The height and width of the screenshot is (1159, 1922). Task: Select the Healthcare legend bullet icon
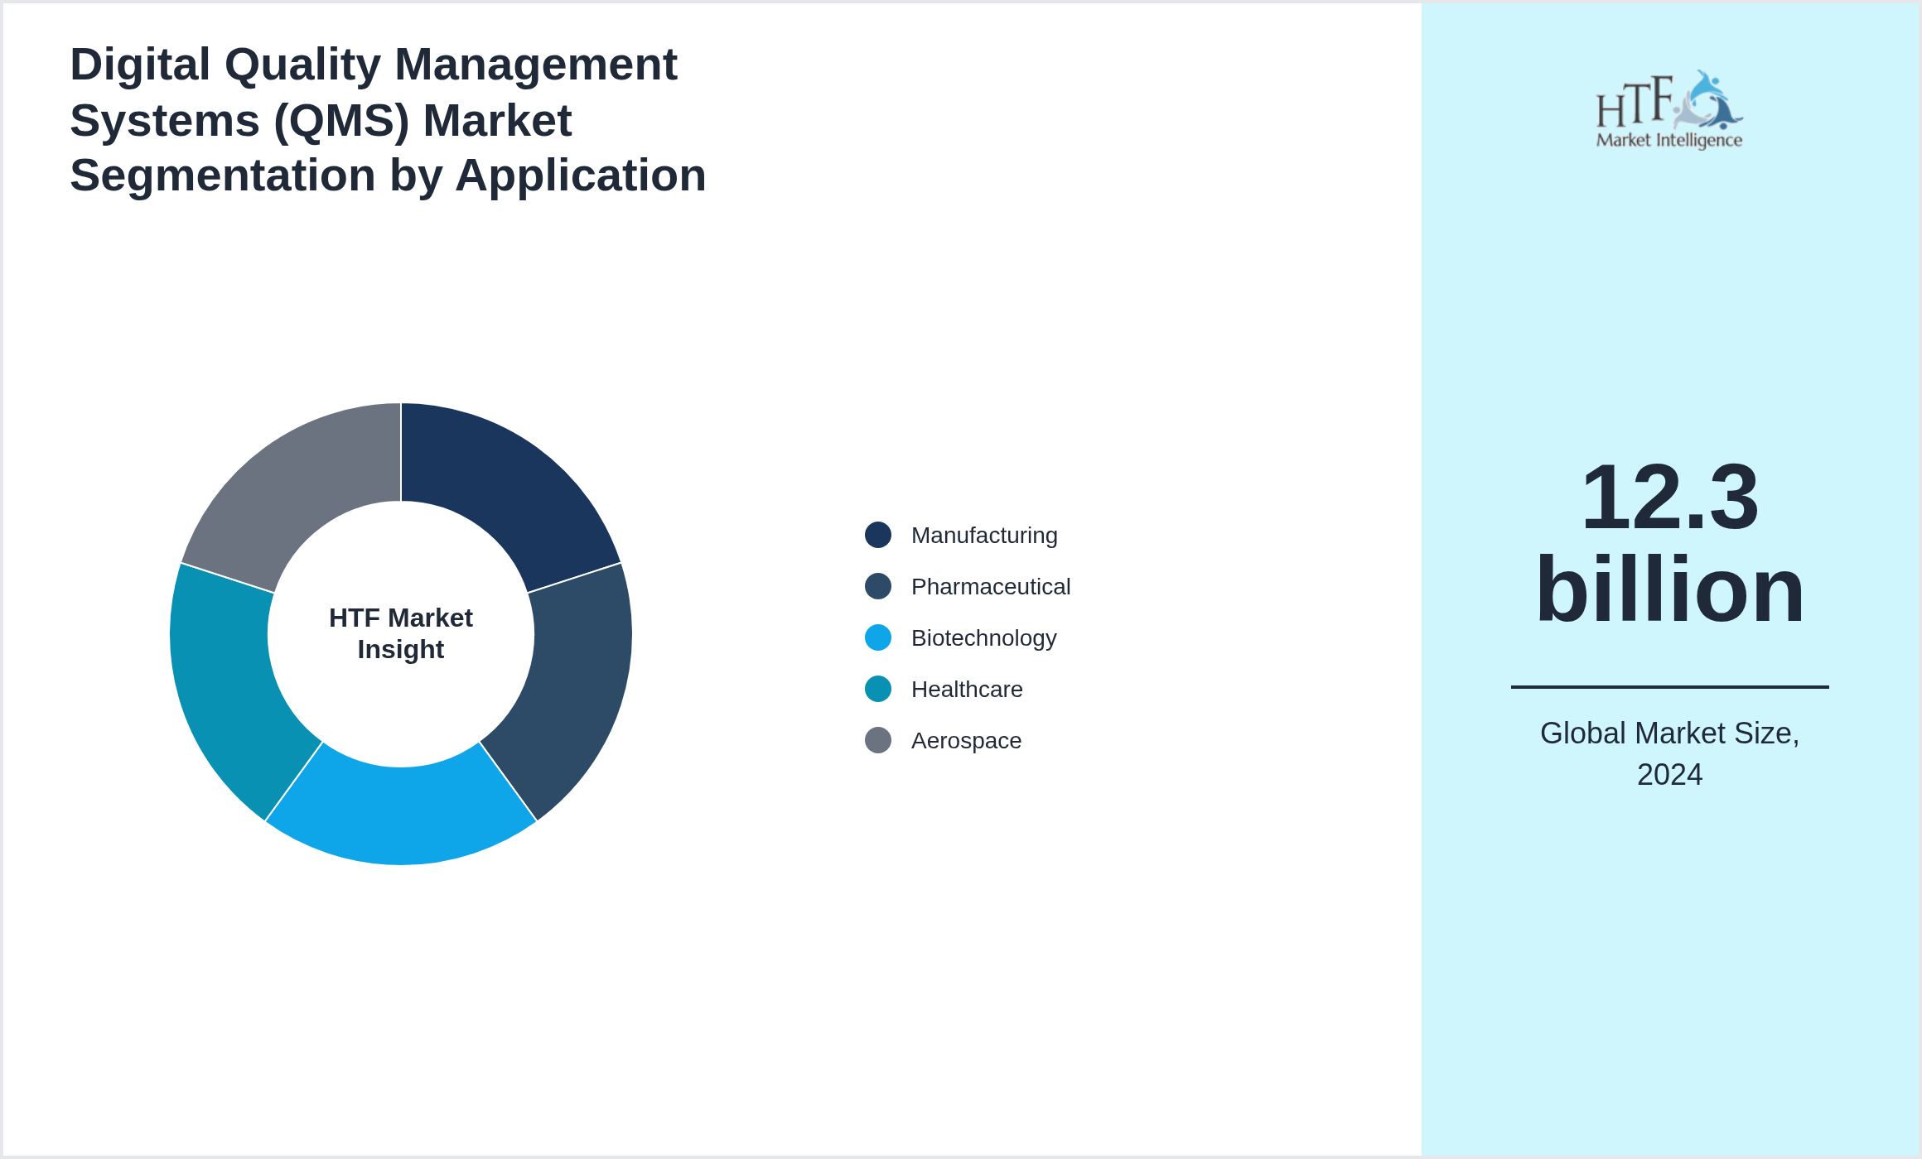click(x=878, y=689)
